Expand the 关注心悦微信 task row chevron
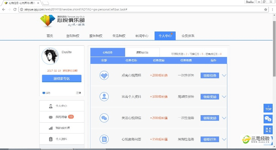The width and height of the screenshot is (276, 150). [x=224, y=118]
